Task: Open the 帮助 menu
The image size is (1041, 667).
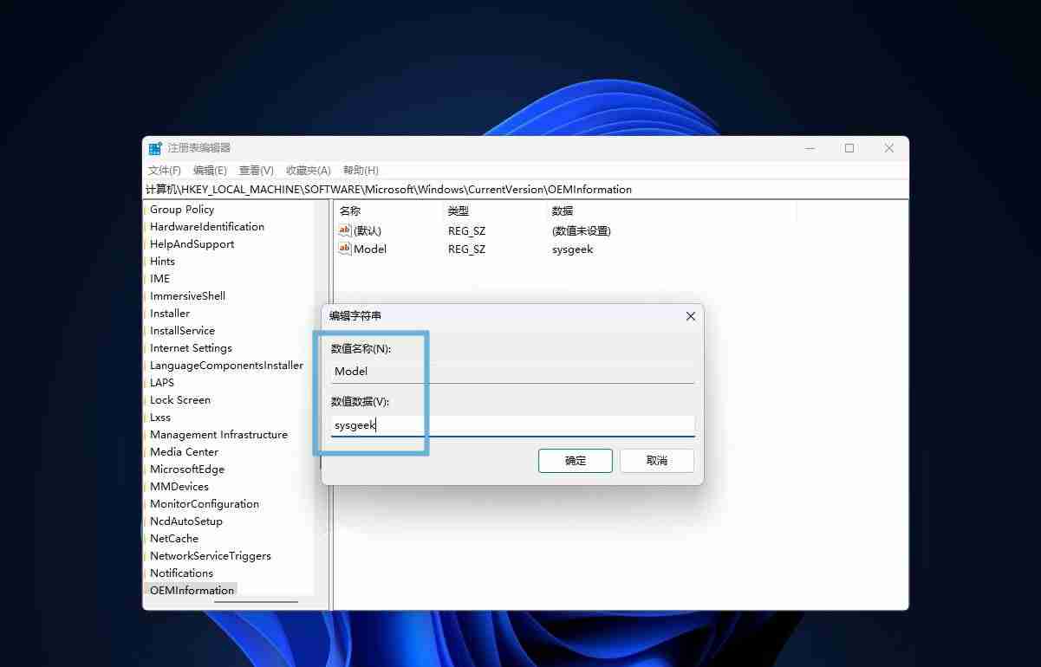Action: click(x=359, y=170)
